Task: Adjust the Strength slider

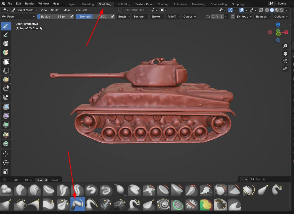Action: pyautogui.click(x=93, y=17)
